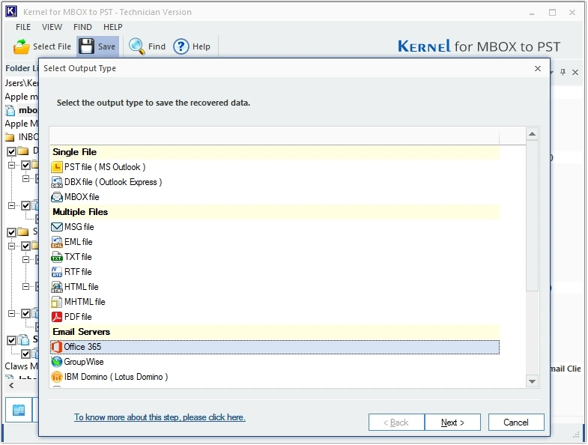
Task: Choose the RTF file label
Action: coord(78,272)
